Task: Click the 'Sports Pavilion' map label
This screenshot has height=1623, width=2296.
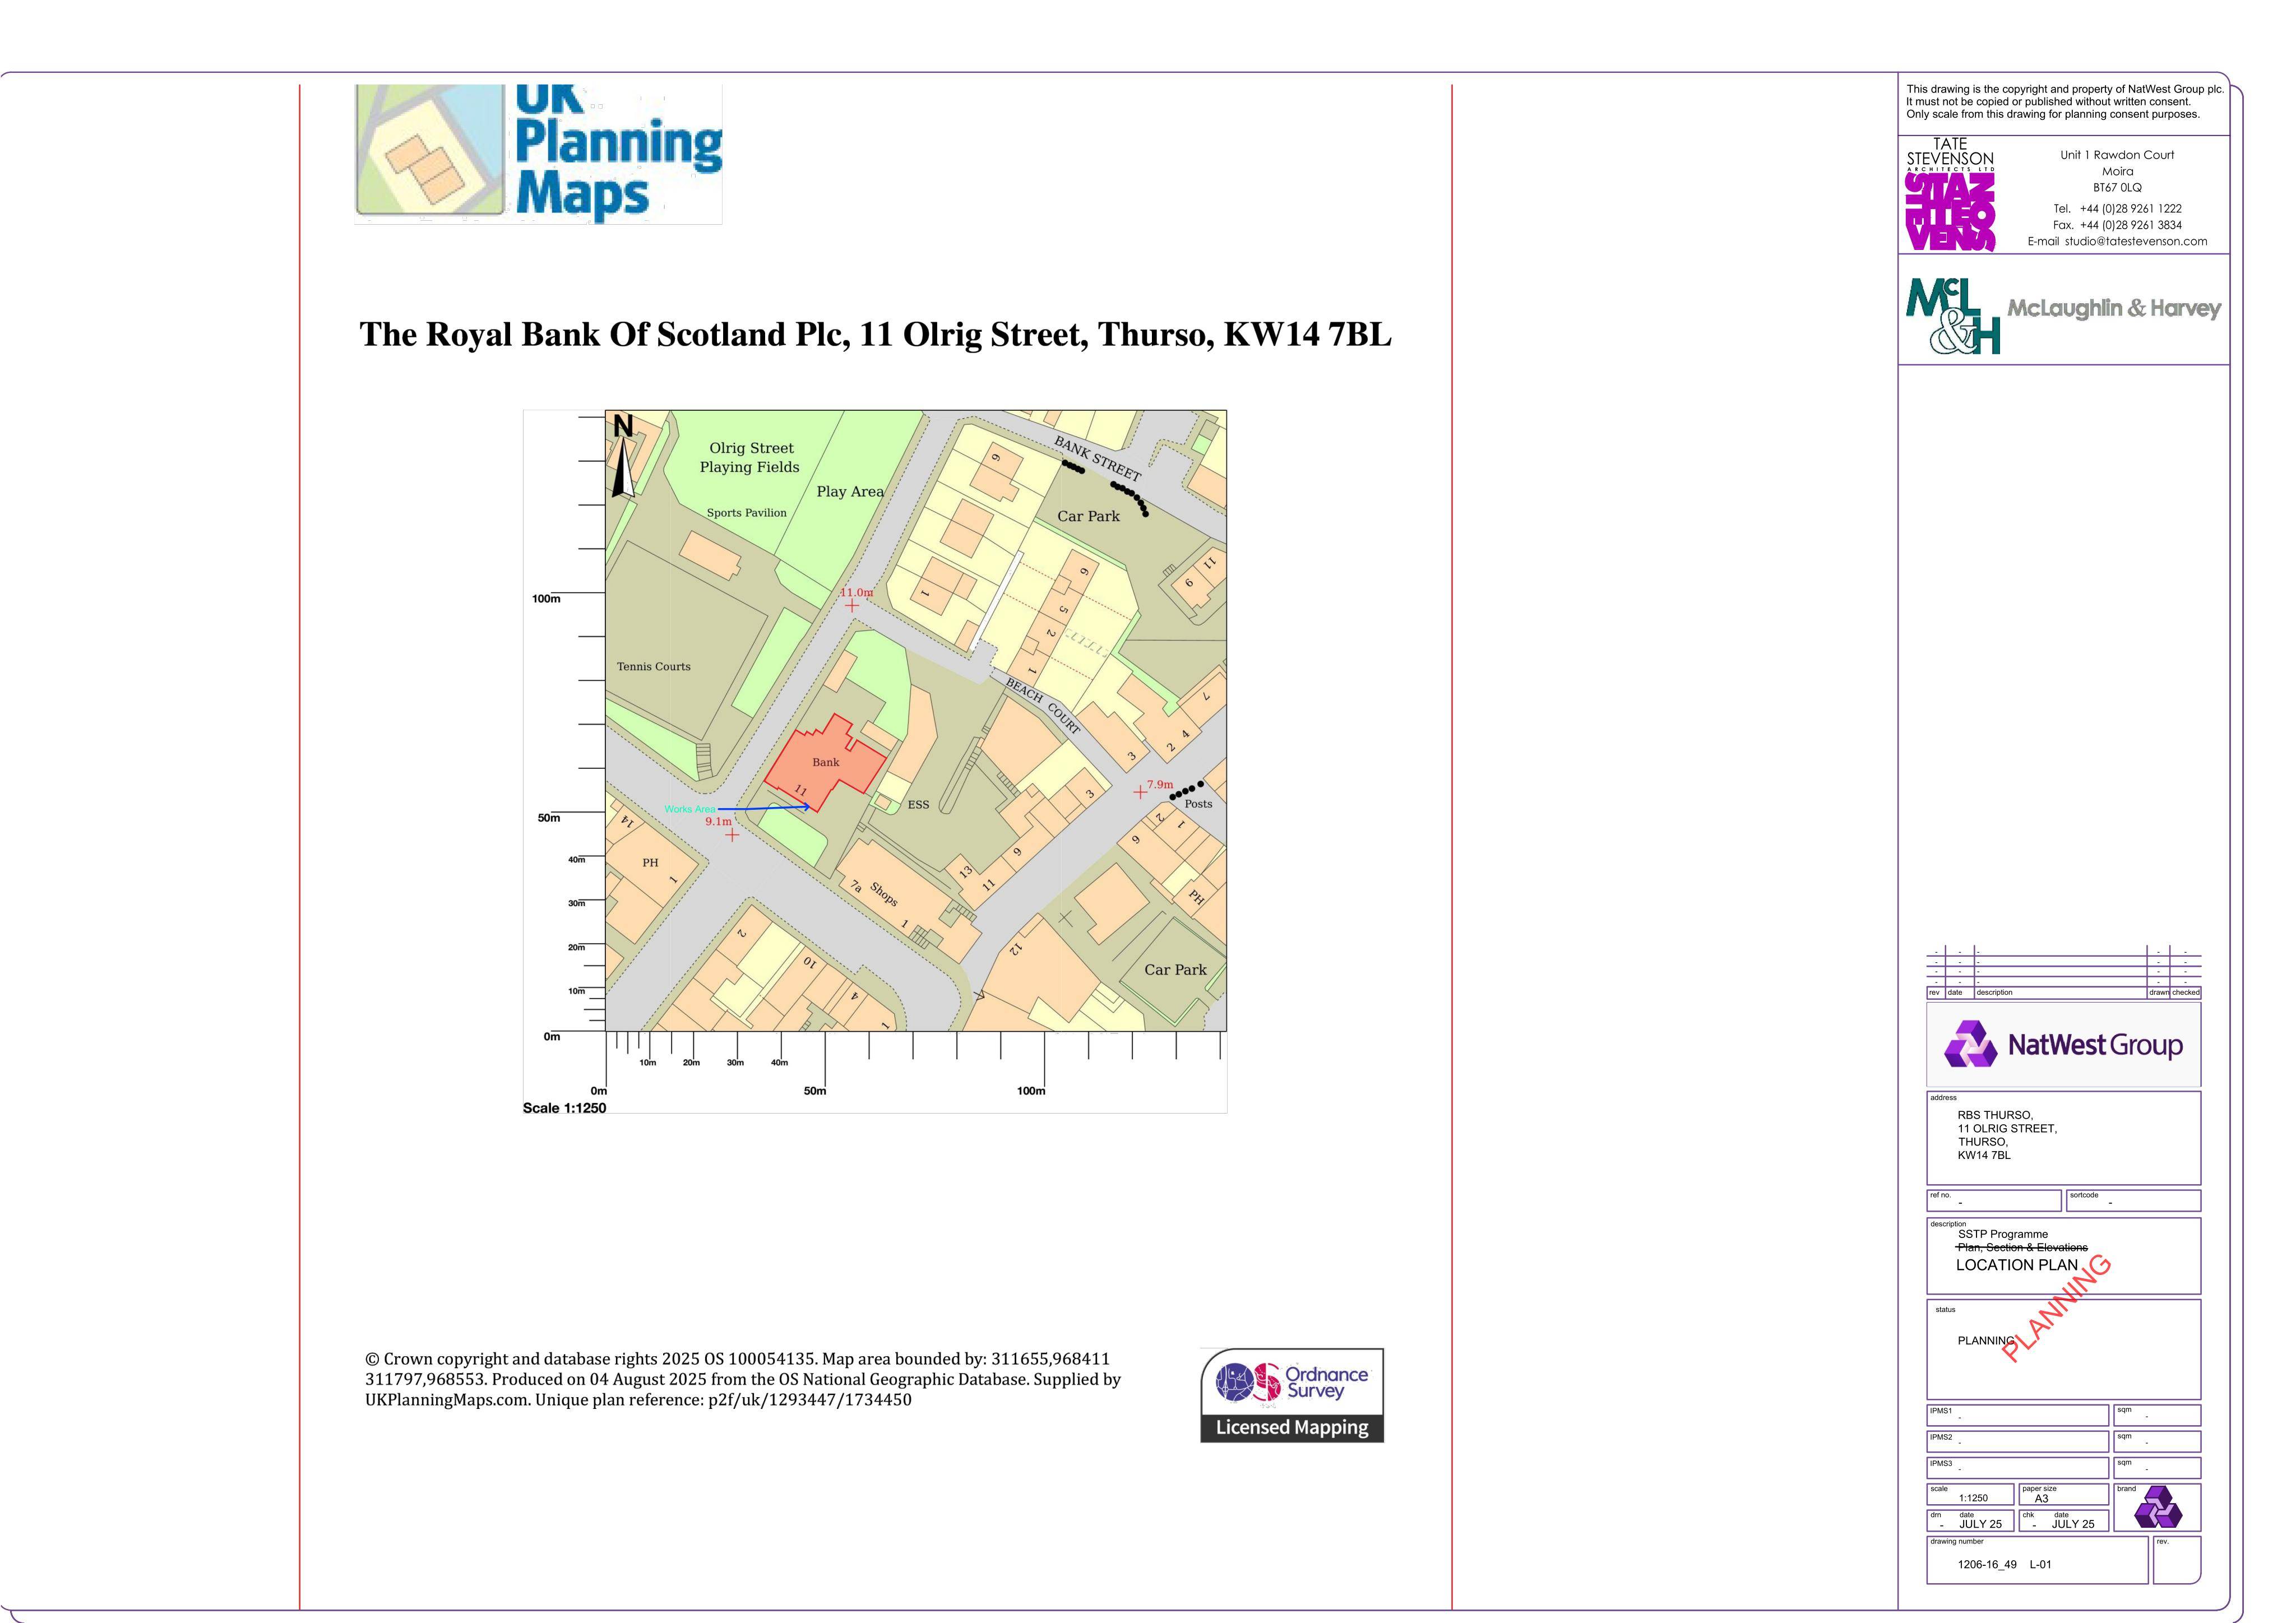Action: point(747,513)
